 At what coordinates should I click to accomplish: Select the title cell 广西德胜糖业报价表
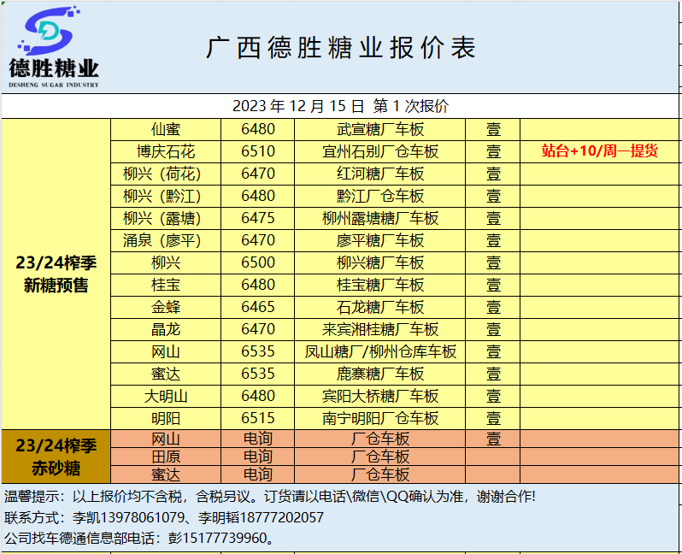340,48
